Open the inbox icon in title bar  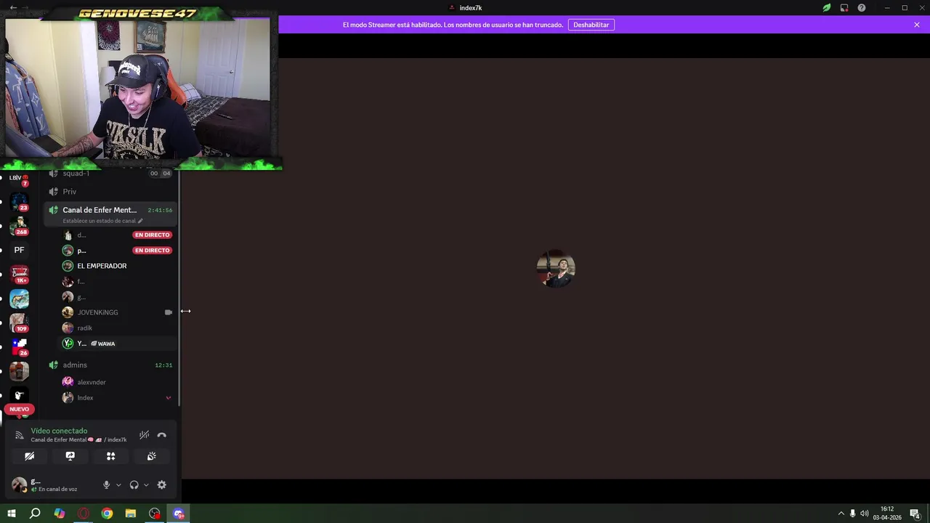click(x=844, y=8)
